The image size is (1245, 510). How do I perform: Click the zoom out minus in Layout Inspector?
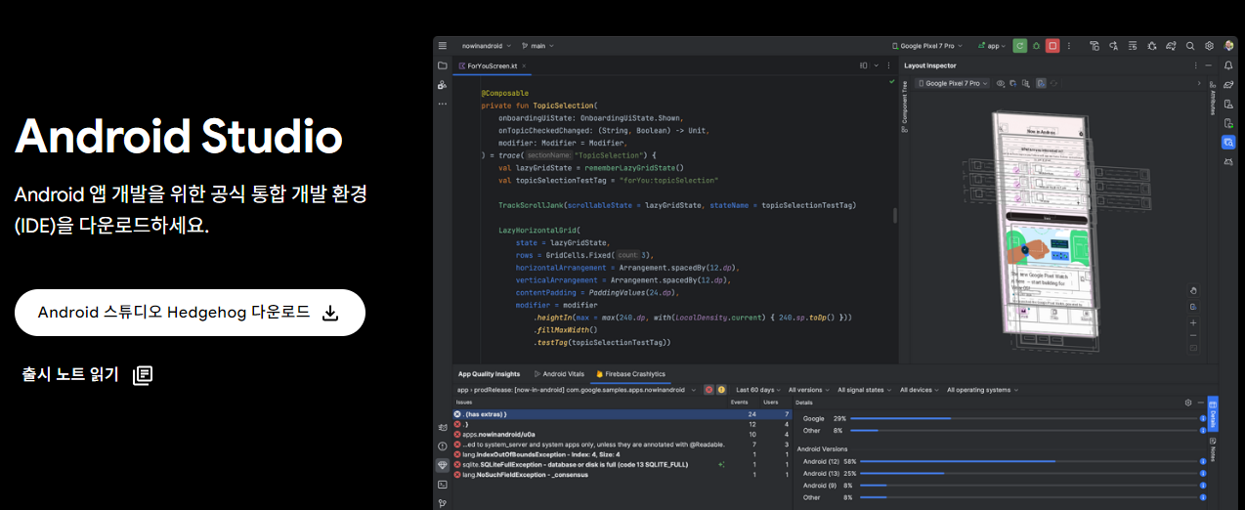coord(1193,335)
